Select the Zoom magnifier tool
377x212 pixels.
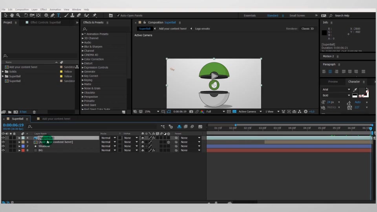click(18, 15)
